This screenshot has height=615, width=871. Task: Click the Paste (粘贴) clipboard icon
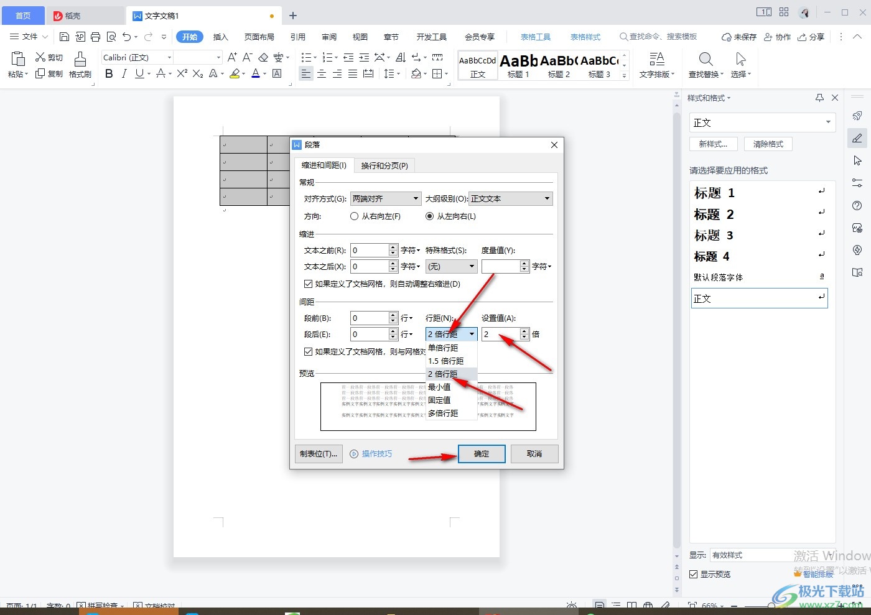18,59
